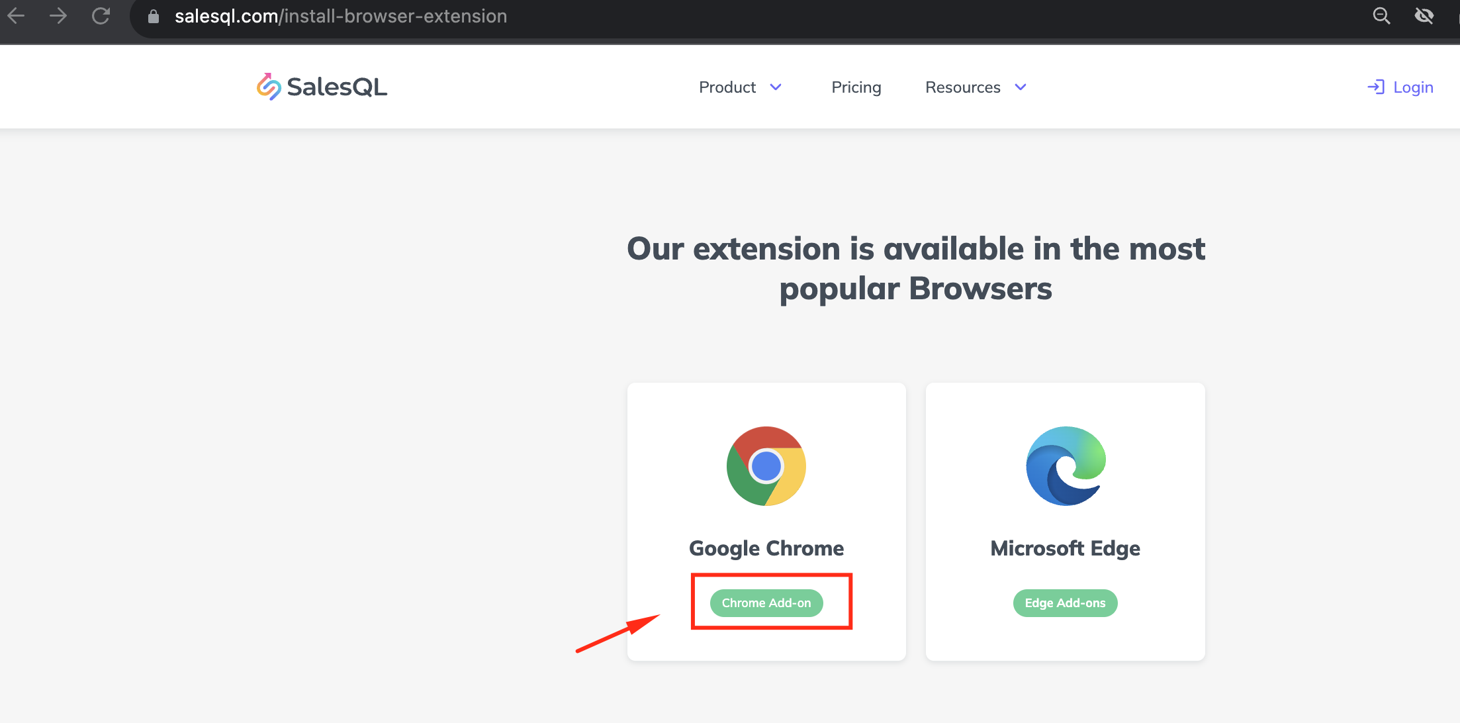Click the browser forward arrow
This screenshot has width=1460, height=723.
click(58, 16)
